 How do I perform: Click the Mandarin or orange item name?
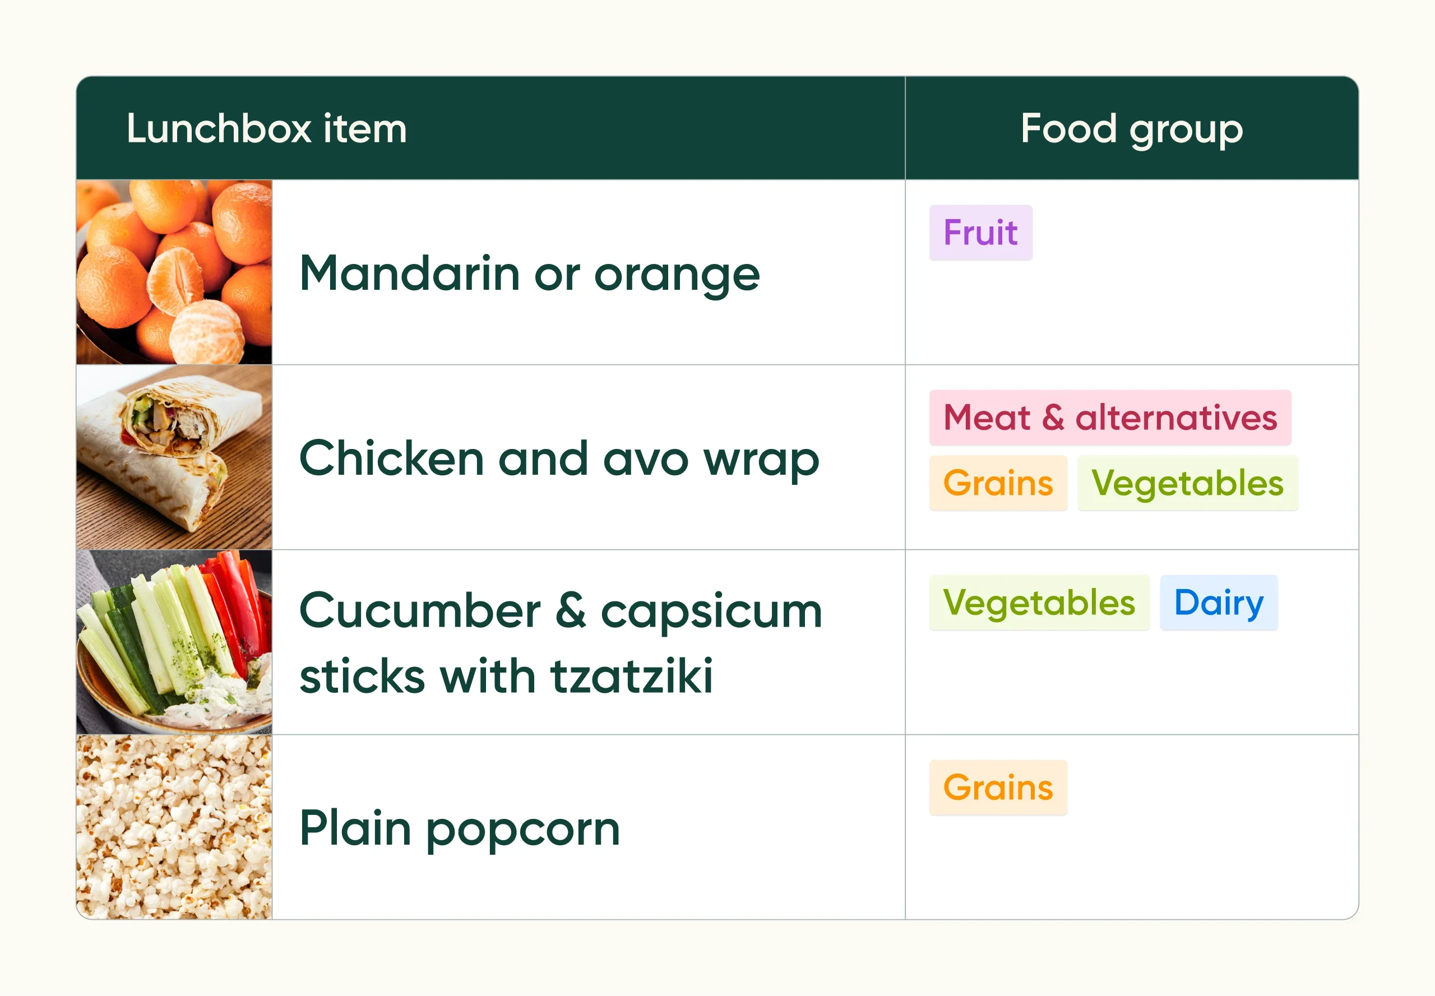pos(529,274)
